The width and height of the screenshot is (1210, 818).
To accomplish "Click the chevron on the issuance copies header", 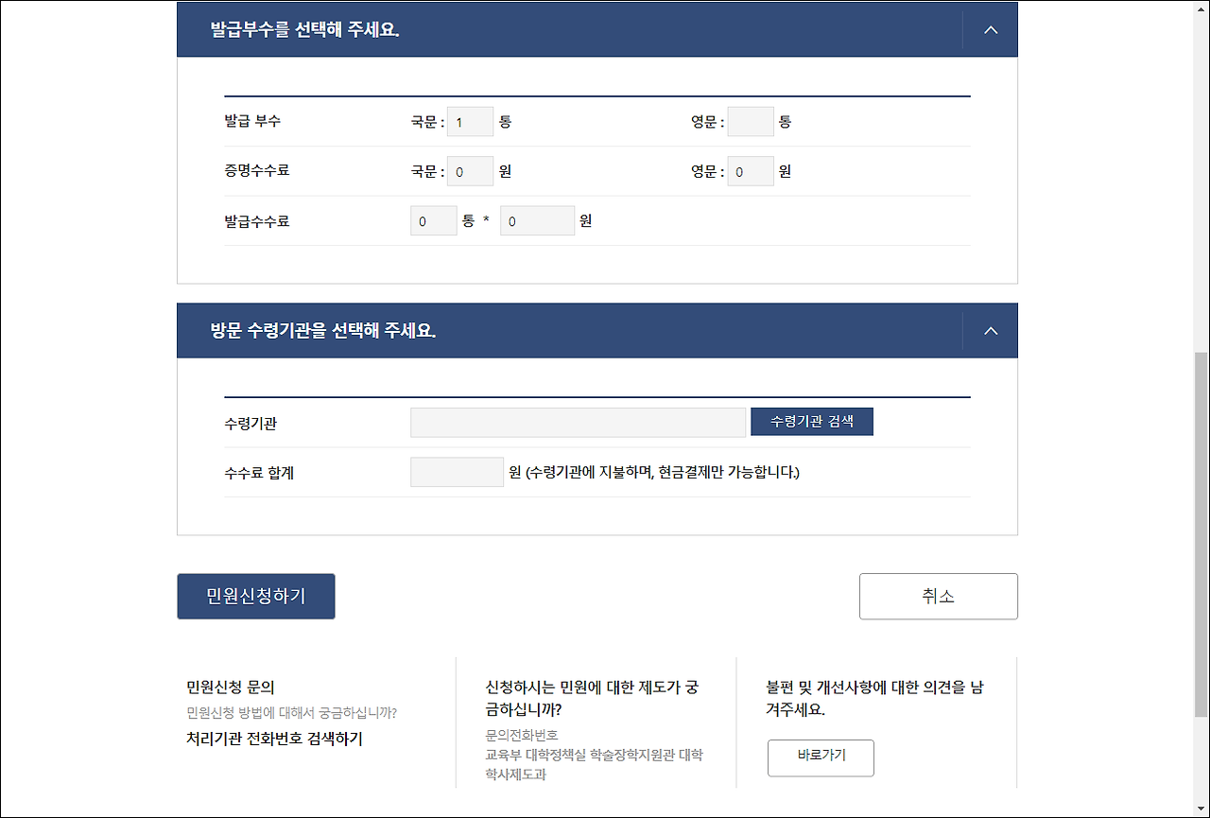I will click(991, 29).
